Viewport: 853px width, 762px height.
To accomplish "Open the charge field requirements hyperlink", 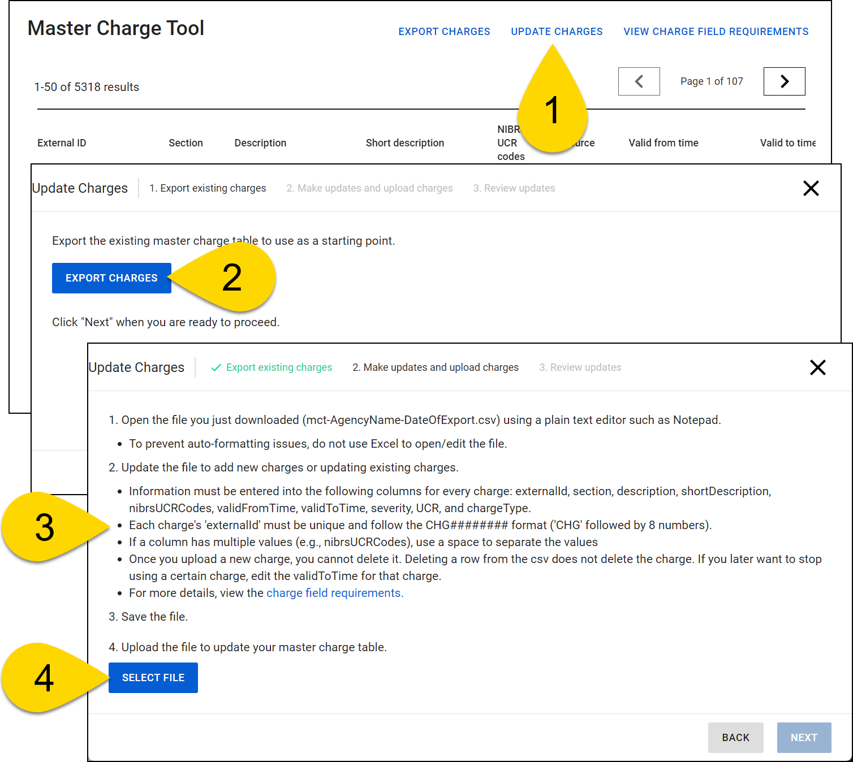I will 334,592.
